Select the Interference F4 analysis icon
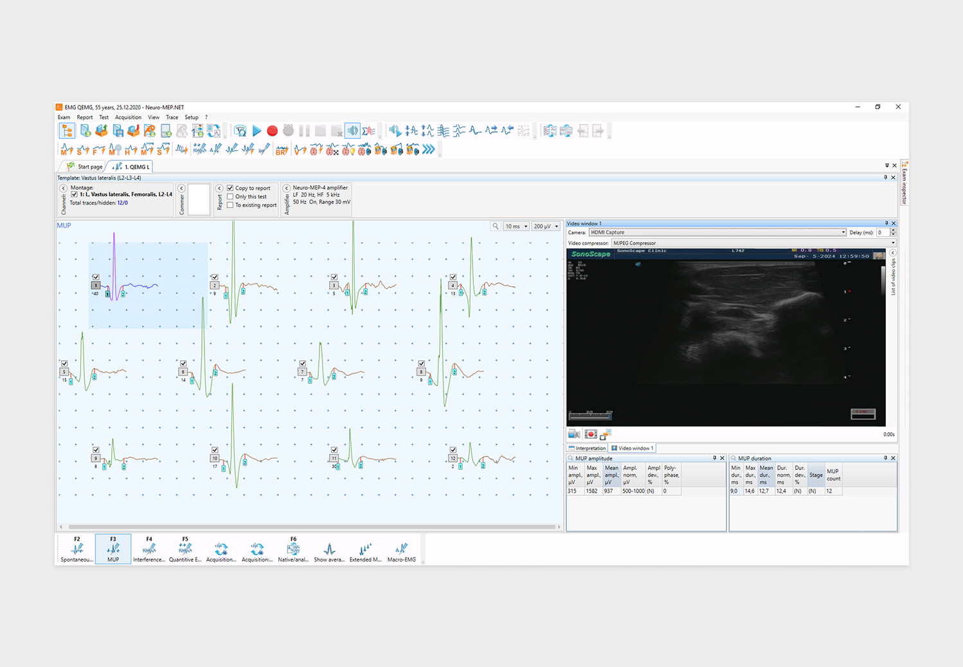The image size is (963, 667). click(x=148, y=549)
